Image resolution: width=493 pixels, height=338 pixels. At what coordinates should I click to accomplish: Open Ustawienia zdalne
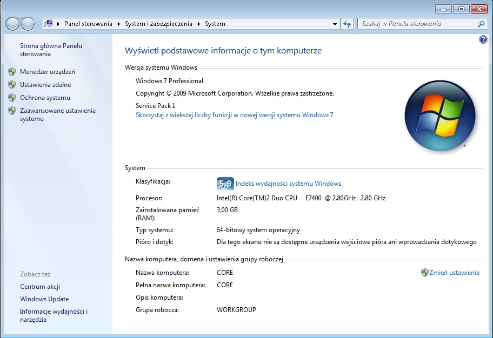point(45,84)
